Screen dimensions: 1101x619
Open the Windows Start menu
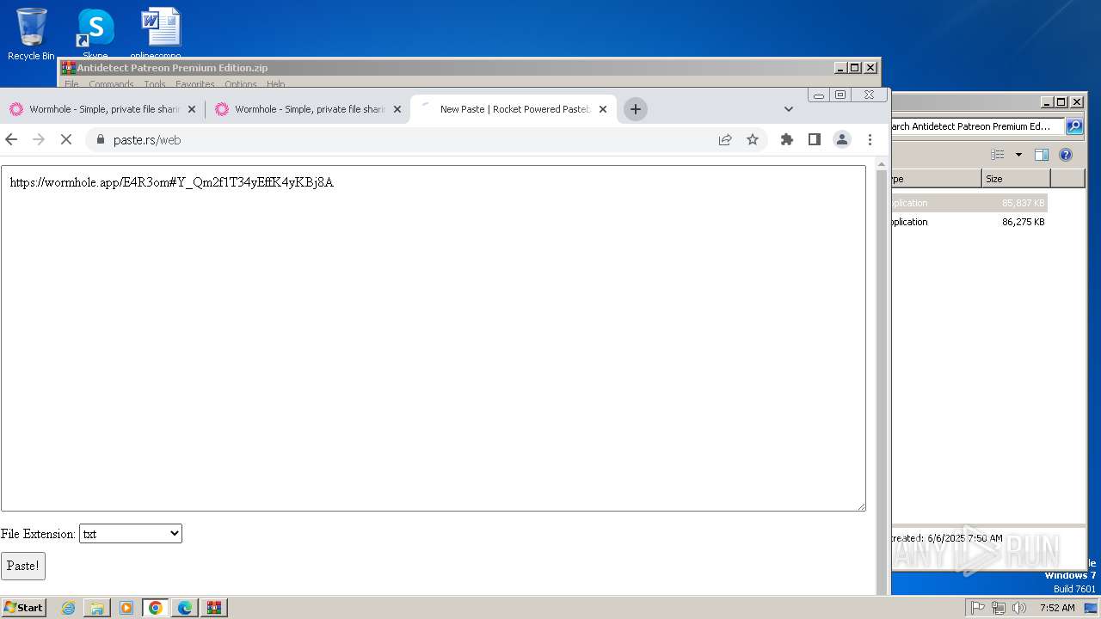pyautogui.click(x=23, y=608)
